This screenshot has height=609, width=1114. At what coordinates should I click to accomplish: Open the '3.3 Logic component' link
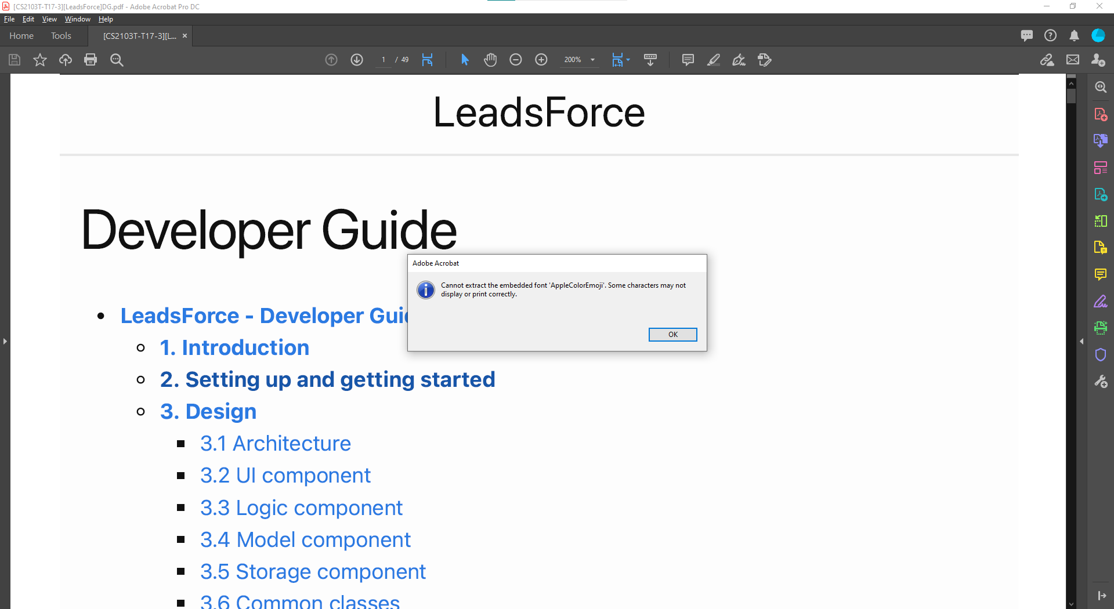pyautogui.click(x=301, y=508)
